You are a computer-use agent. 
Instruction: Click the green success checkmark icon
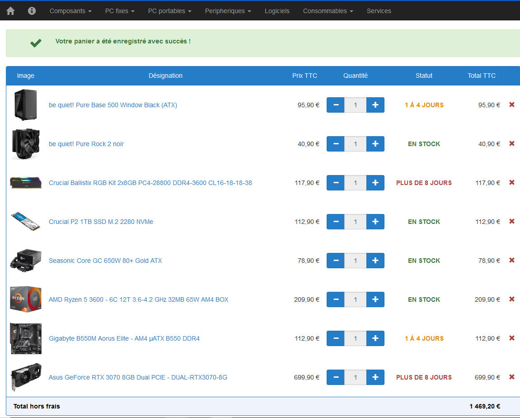36,43
